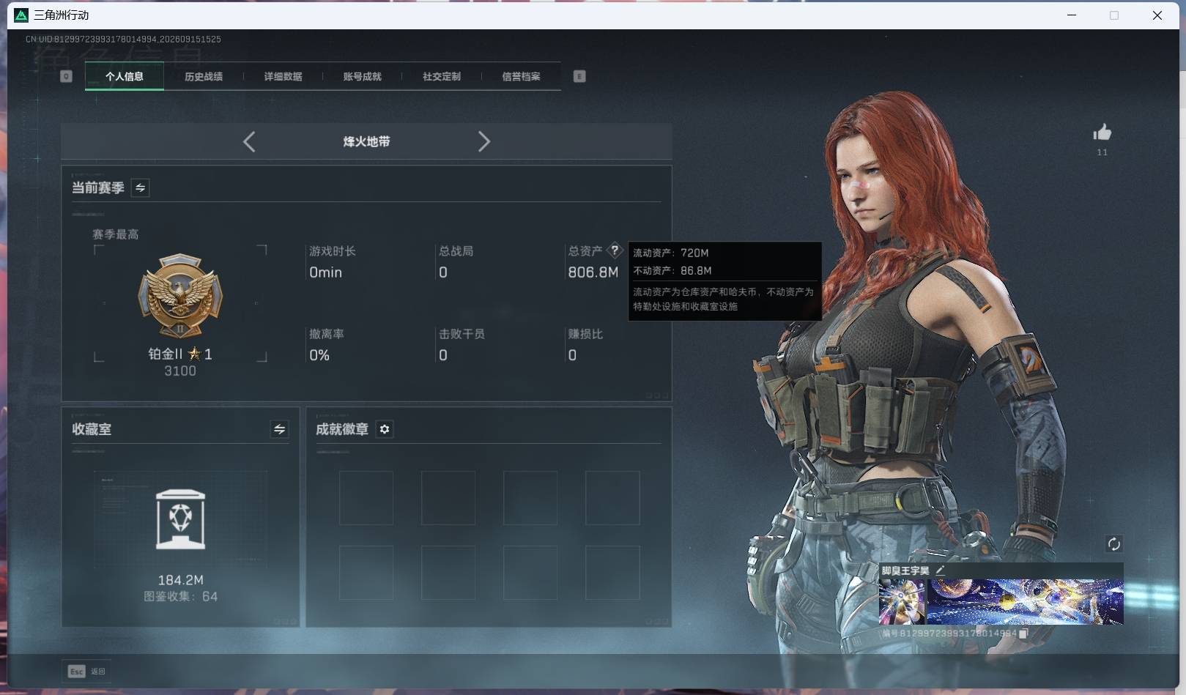
Task: Click the CN UID text at top
Action: 123,39
